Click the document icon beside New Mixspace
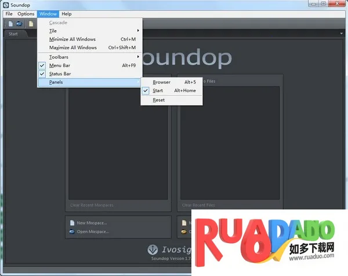 [71, 223]
